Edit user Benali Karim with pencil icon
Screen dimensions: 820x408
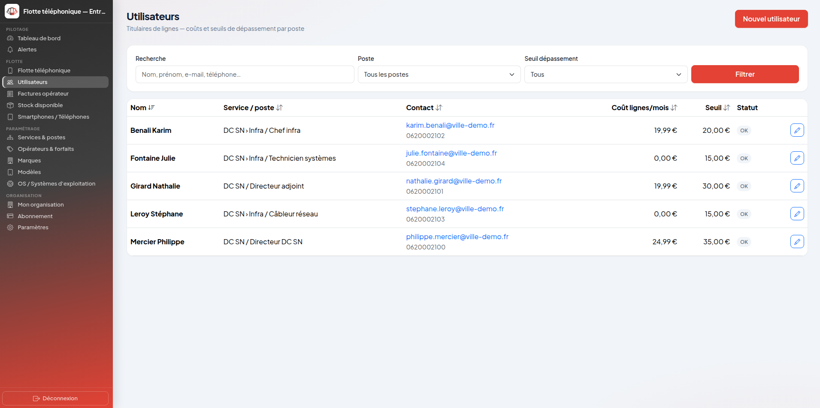click(x=797, y=130)
